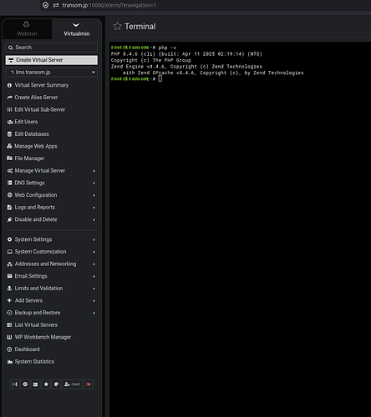Click the terminal prompt cursor

pos(160,79)
